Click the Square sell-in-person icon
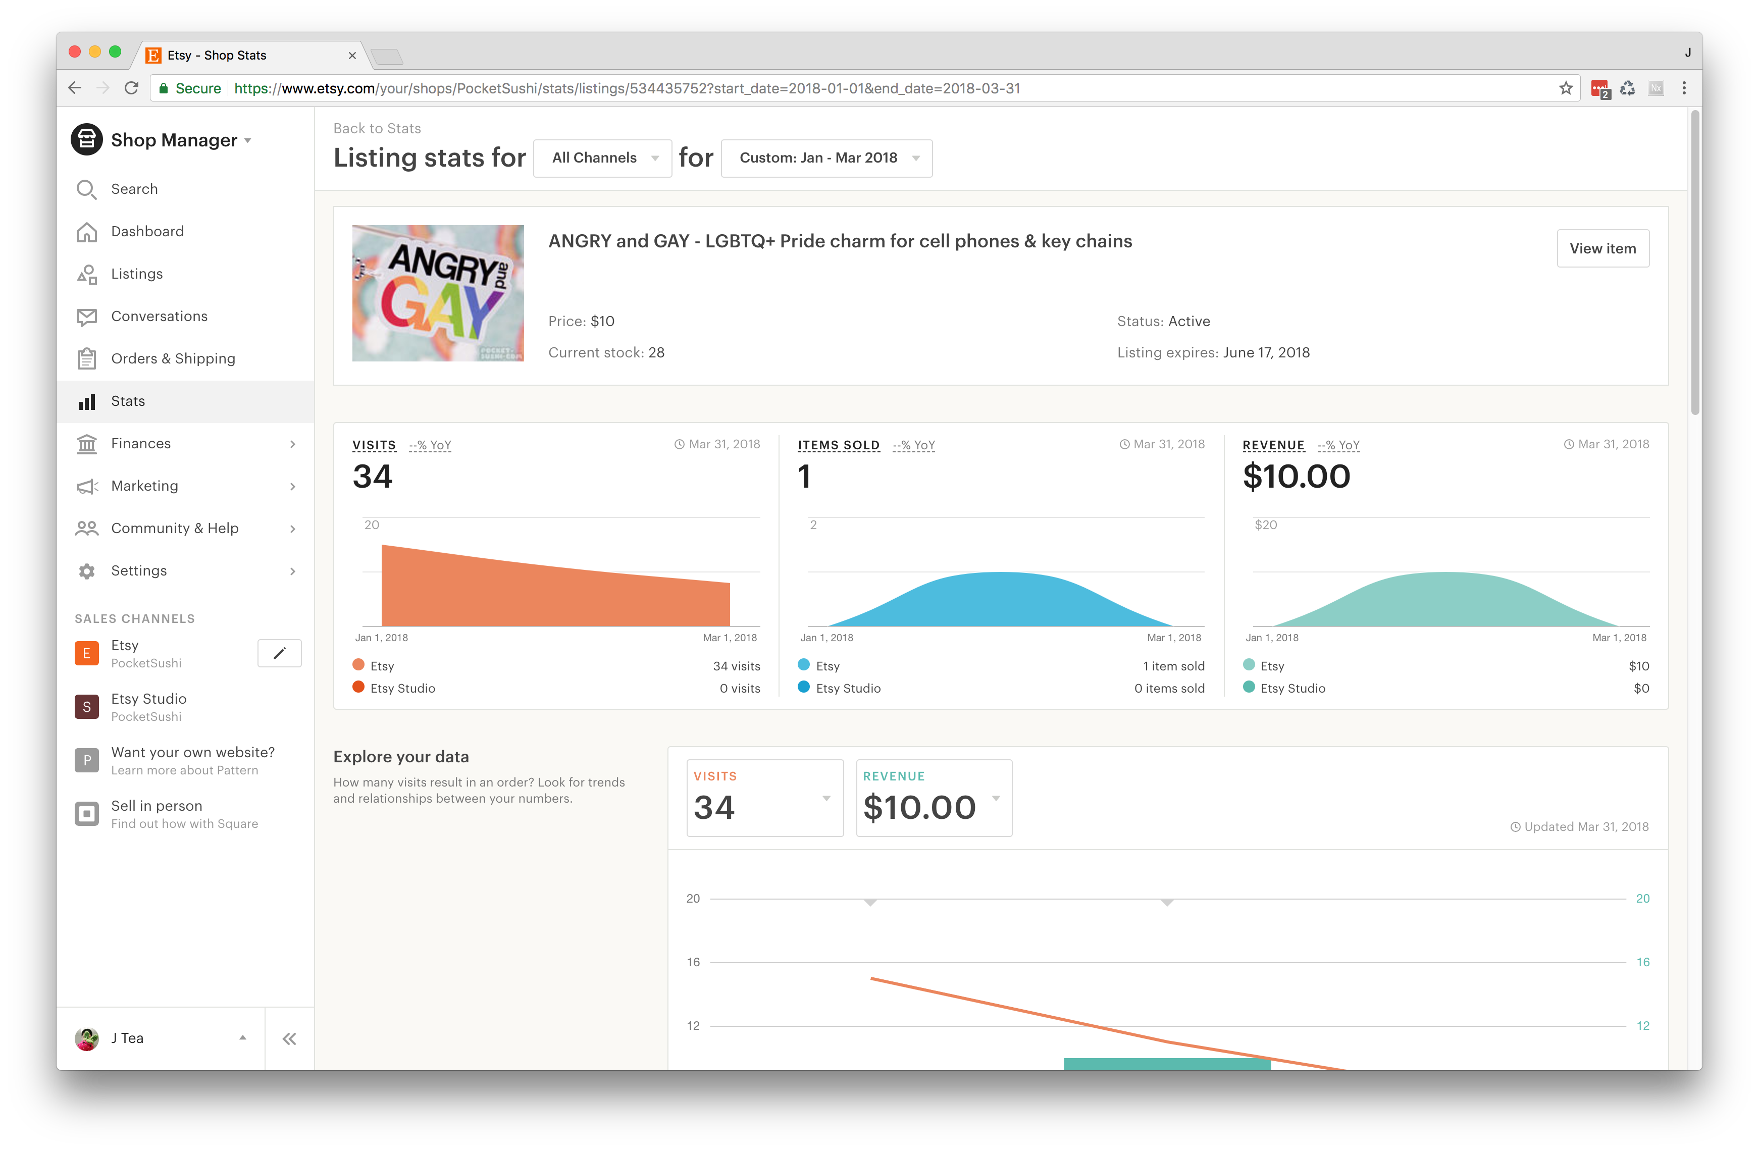1759x1151 pixels. [x=86, y=814]
